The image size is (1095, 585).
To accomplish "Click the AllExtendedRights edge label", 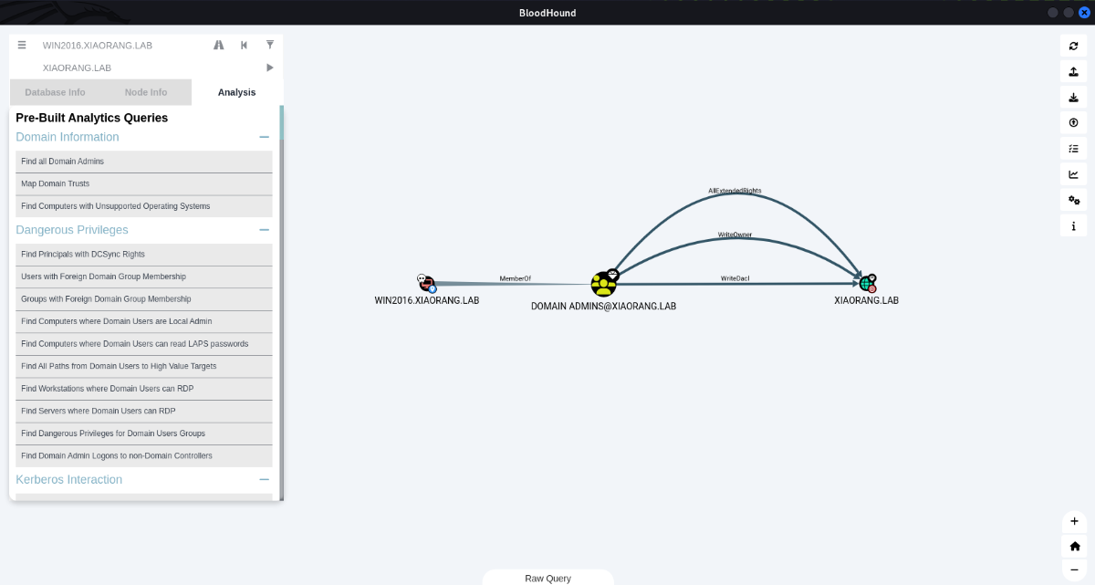I will [x=735, y=191].
